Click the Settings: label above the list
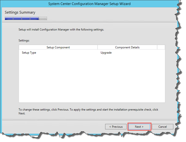Screen dimensions: 186x142 pyautogui.click(x=24, y=41)
